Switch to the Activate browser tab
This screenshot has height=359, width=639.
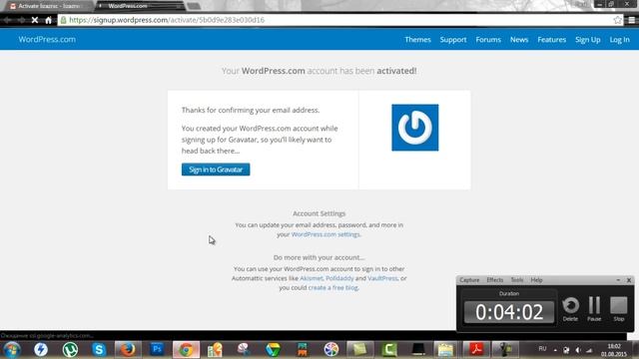(x=48, y=6)
